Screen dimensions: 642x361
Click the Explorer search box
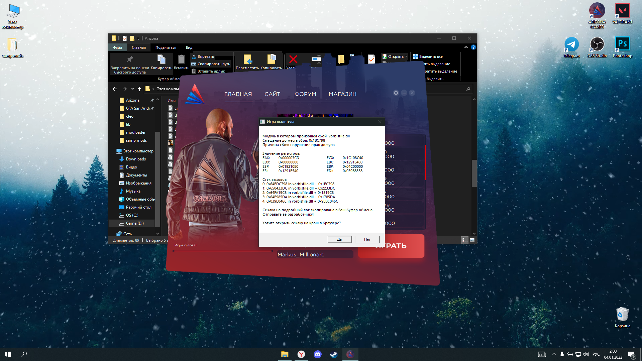450,89
